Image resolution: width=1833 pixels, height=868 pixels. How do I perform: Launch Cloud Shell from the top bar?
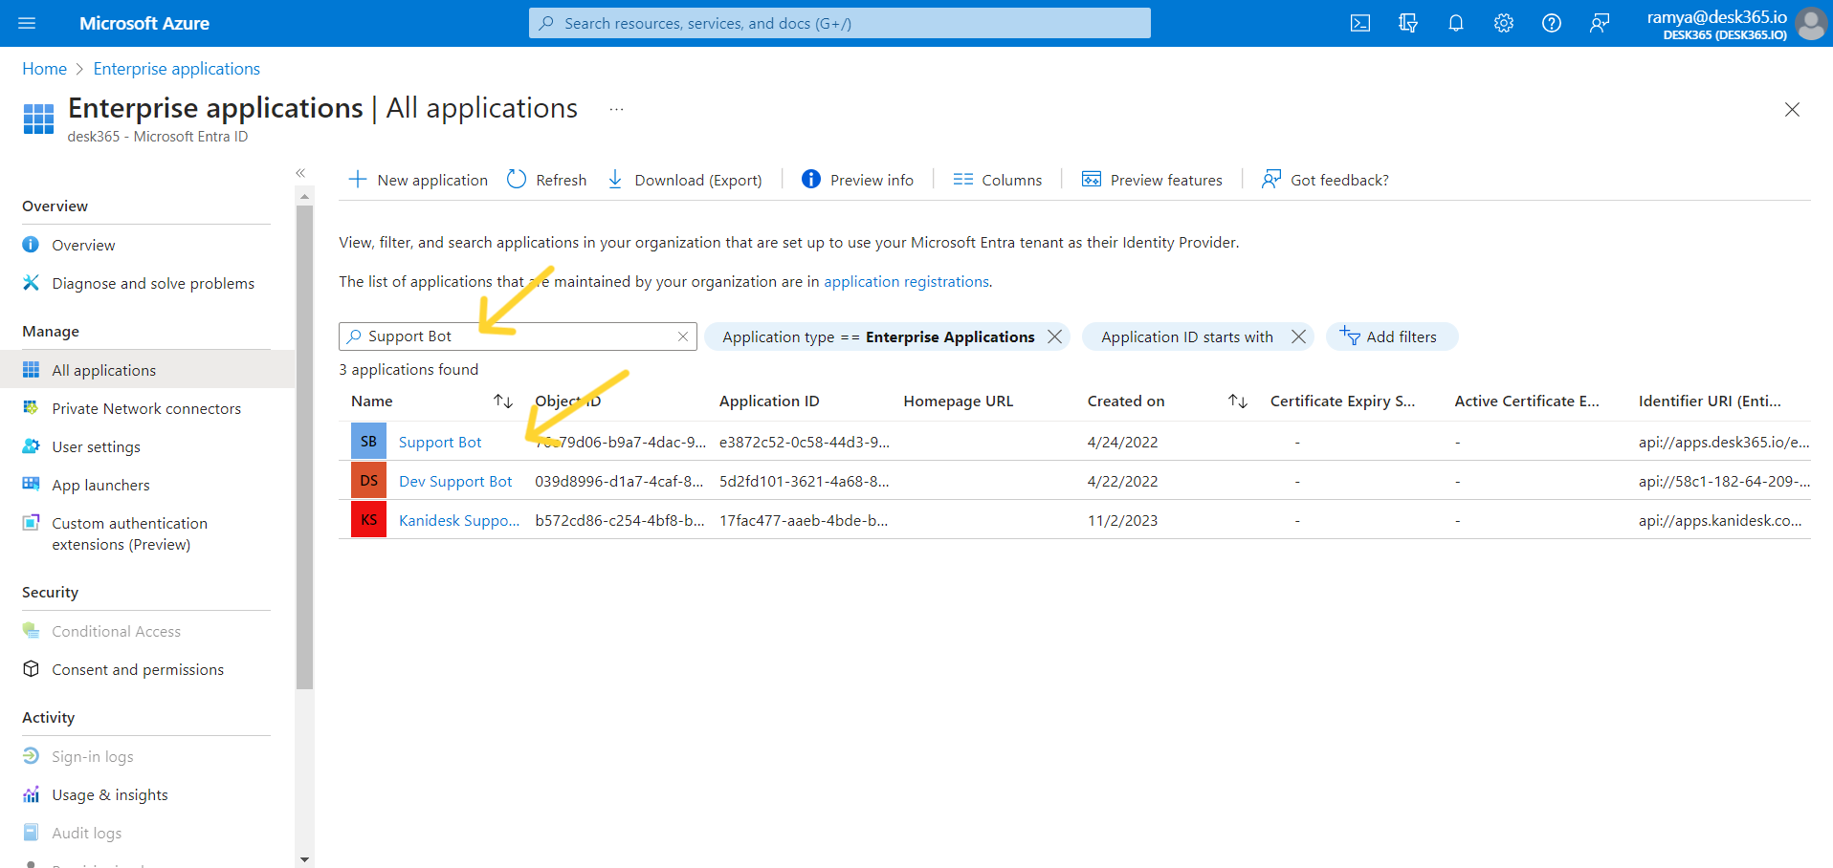1359,23
